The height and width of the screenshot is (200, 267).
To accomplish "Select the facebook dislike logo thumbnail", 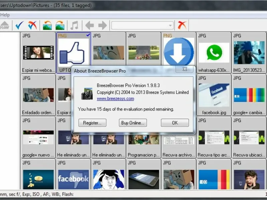I will 73,179.
